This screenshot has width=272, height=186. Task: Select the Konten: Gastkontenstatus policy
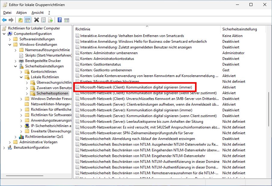[99, 64]
